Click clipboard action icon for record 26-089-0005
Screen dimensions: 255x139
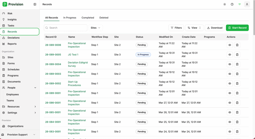point(237,55)
